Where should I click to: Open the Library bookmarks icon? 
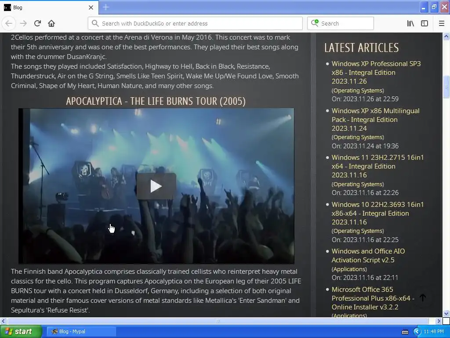pos(410,23)
